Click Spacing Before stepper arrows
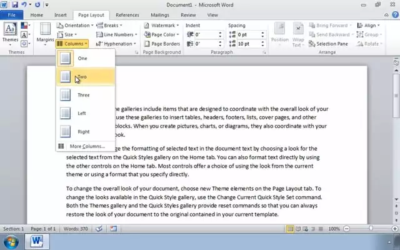Screen dimensions: 400x250 [x=262, y=34]
